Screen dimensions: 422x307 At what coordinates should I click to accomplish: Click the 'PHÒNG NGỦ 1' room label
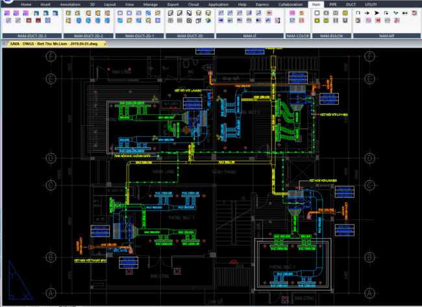181,217
